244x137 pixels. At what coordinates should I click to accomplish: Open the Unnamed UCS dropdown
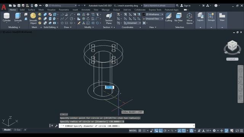click(132, 23)
